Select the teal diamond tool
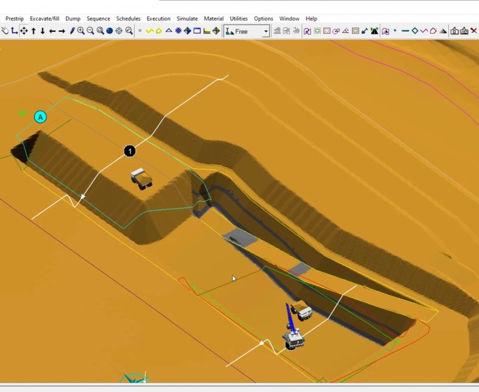 coord(415,31)
